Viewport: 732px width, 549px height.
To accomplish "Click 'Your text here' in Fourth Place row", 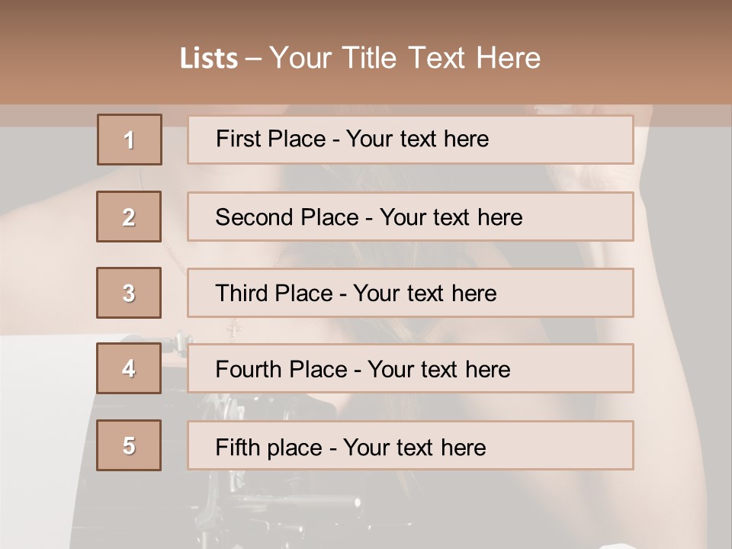I will tap(439, 370).
